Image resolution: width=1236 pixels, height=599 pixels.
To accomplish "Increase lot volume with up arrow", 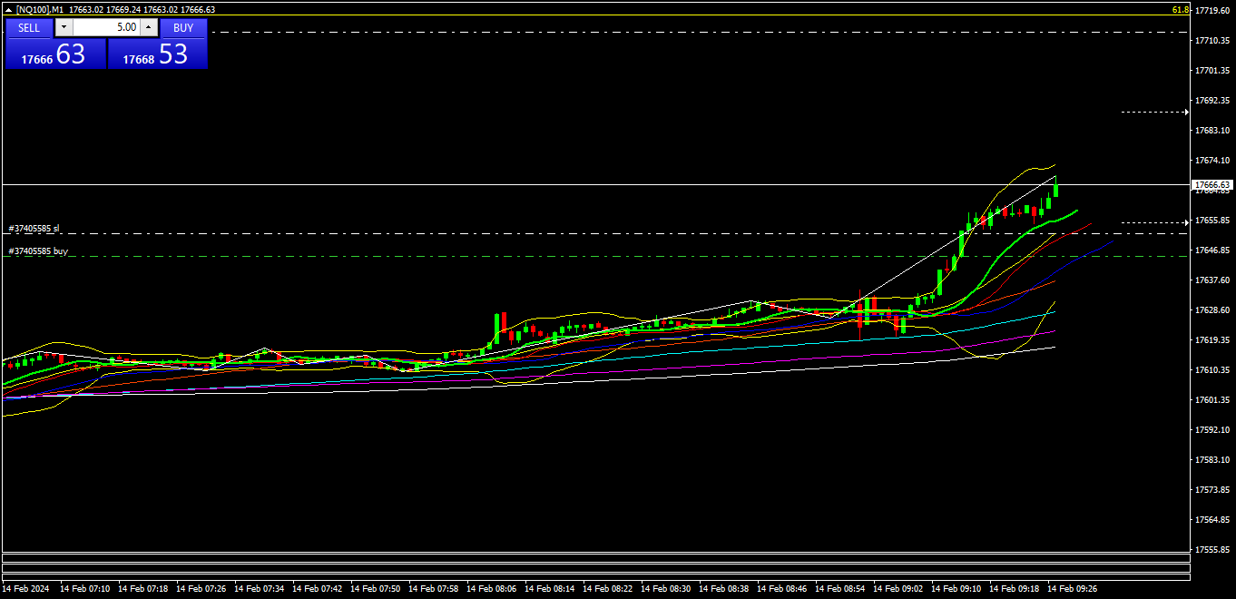I will [x=148, y=27].
